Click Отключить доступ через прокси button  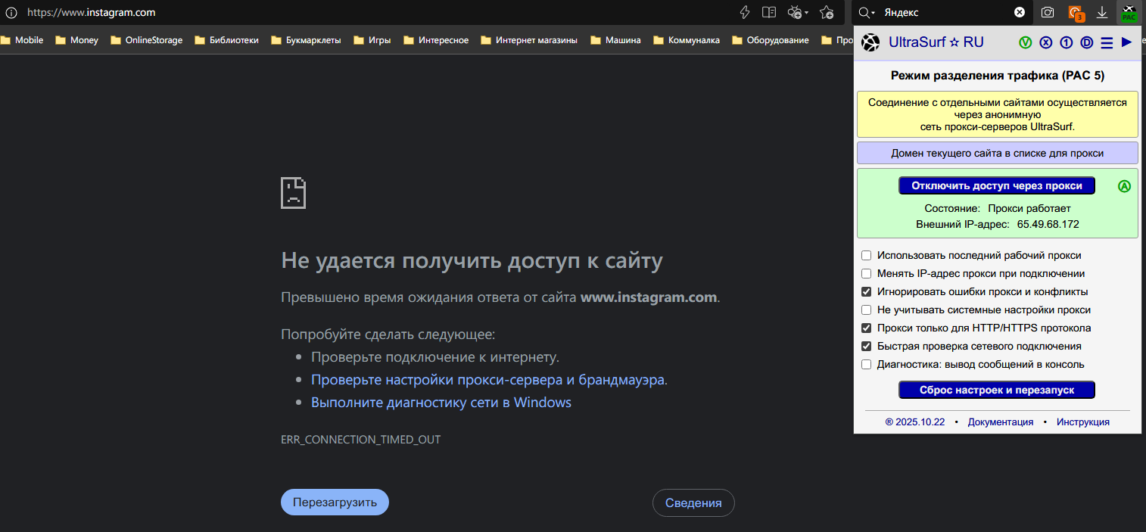coord(997,185)
